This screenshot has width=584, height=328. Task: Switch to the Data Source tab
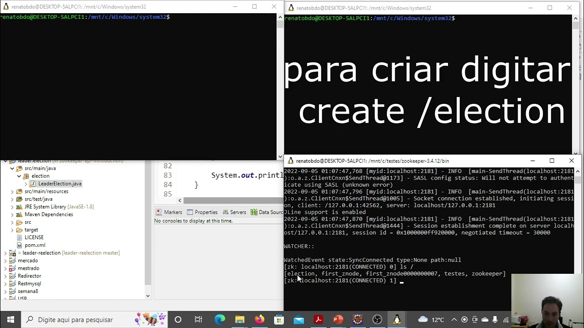[266, 212]
